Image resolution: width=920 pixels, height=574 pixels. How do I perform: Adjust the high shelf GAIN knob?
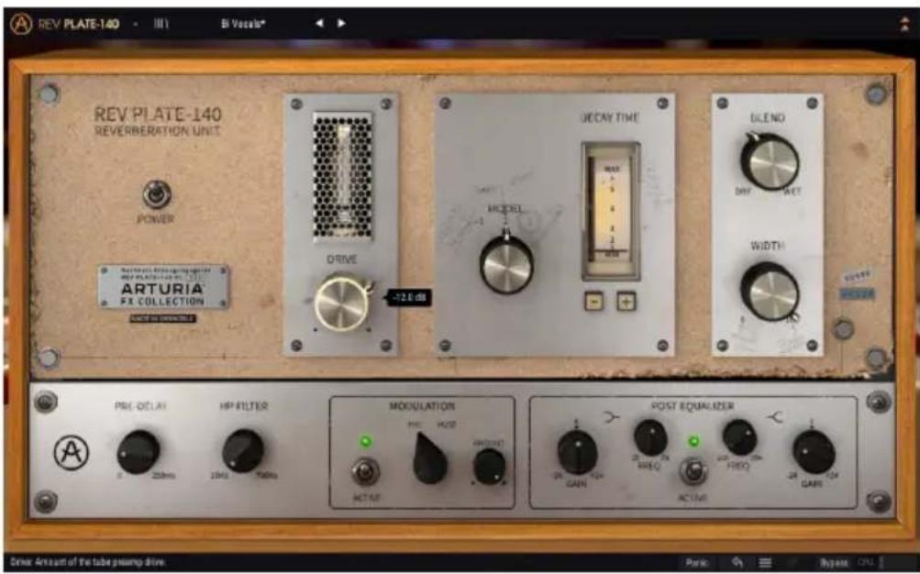[x=814, y=452]
